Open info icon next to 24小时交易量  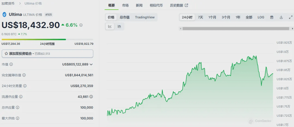pyautogui.click(x=25, y=86)
